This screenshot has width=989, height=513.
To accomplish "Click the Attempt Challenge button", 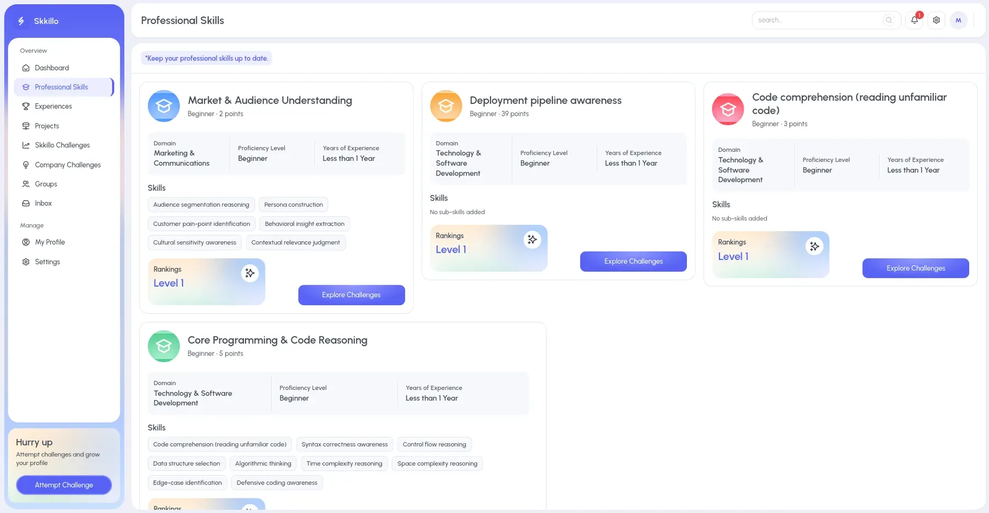I will (64, 485).
